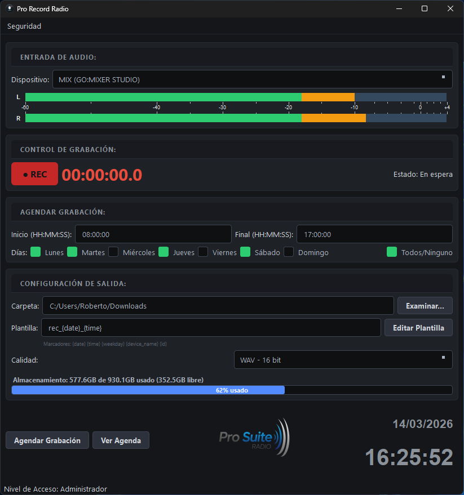464x495 pixels.
Task: Uncheck the Lunes day checkbox
Action: pos(36,252)
